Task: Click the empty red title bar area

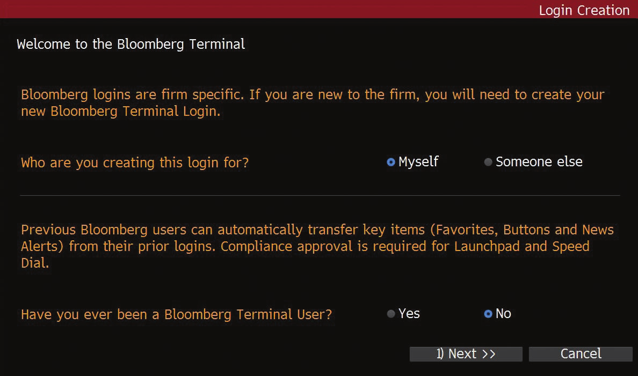Action: pos(269,9)
